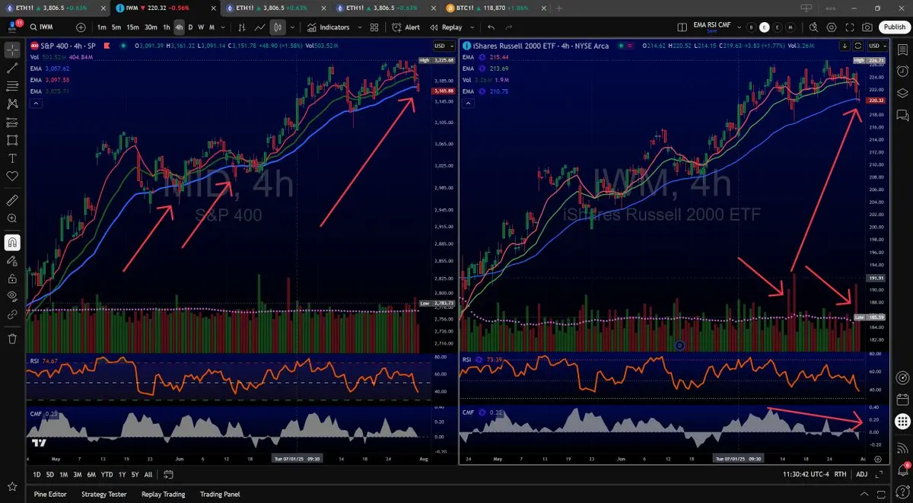Open favorites star at bottom left
The height and width of the screenshot is (503, 913).
[12, 485]
